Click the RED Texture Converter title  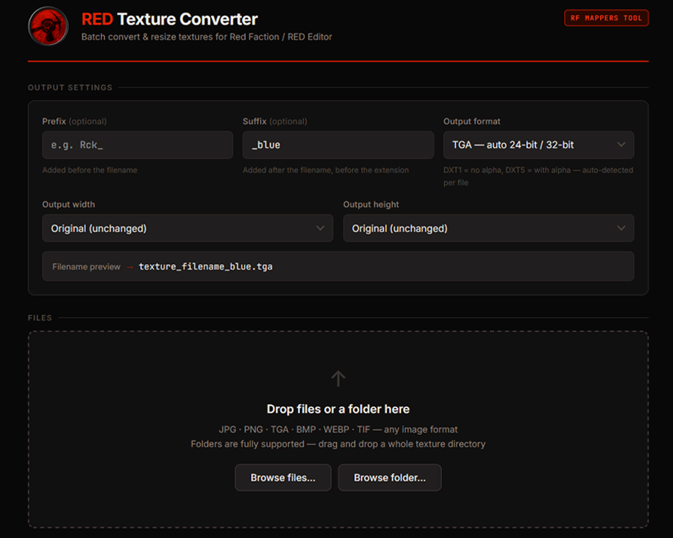(170, 19)
